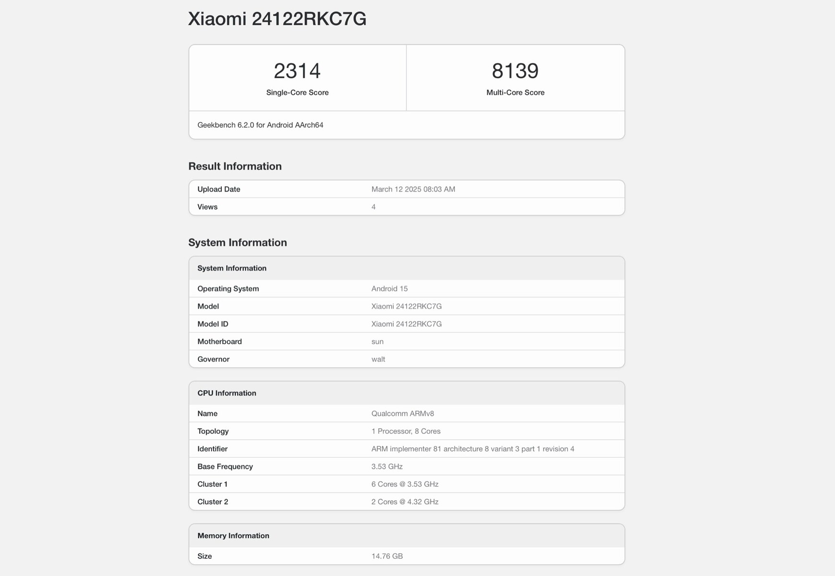Click the "Multi-Core Score" label
This screenshot has width=835, height=576.
point(515,93)
